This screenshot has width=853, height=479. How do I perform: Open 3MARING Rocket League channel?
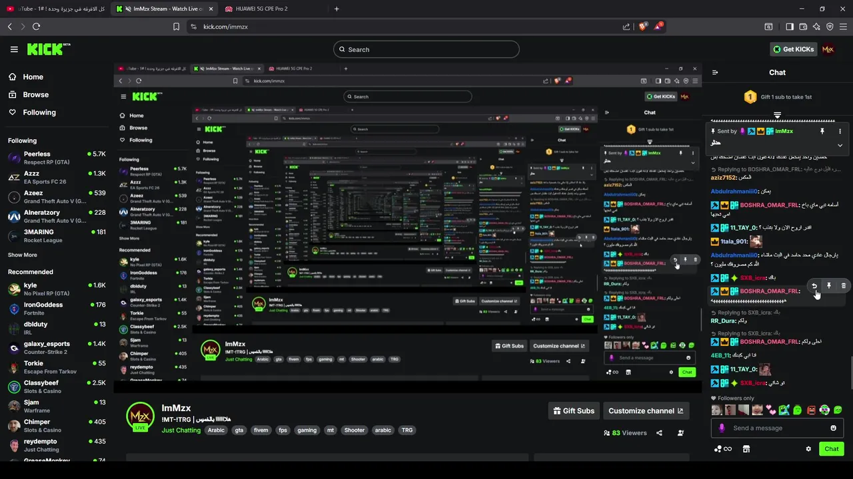coord(57,236)
